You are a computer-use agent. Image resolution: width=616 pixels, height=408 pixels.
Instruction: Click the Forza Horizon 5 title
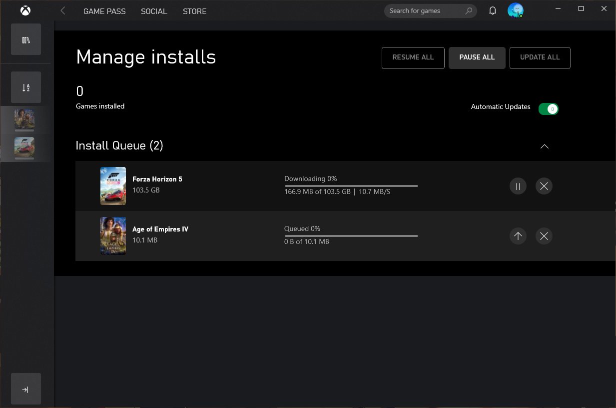coord(157,179)
